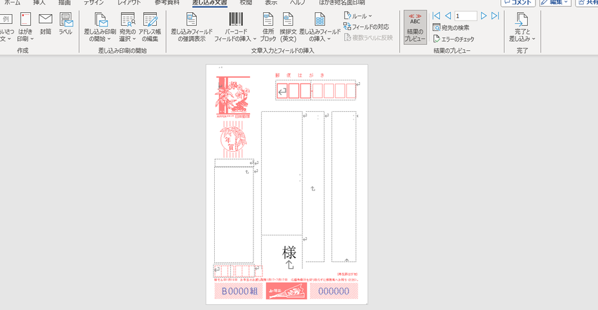598x310 pixels.
Task: Click the first postal code box
Action: point(282,91)
